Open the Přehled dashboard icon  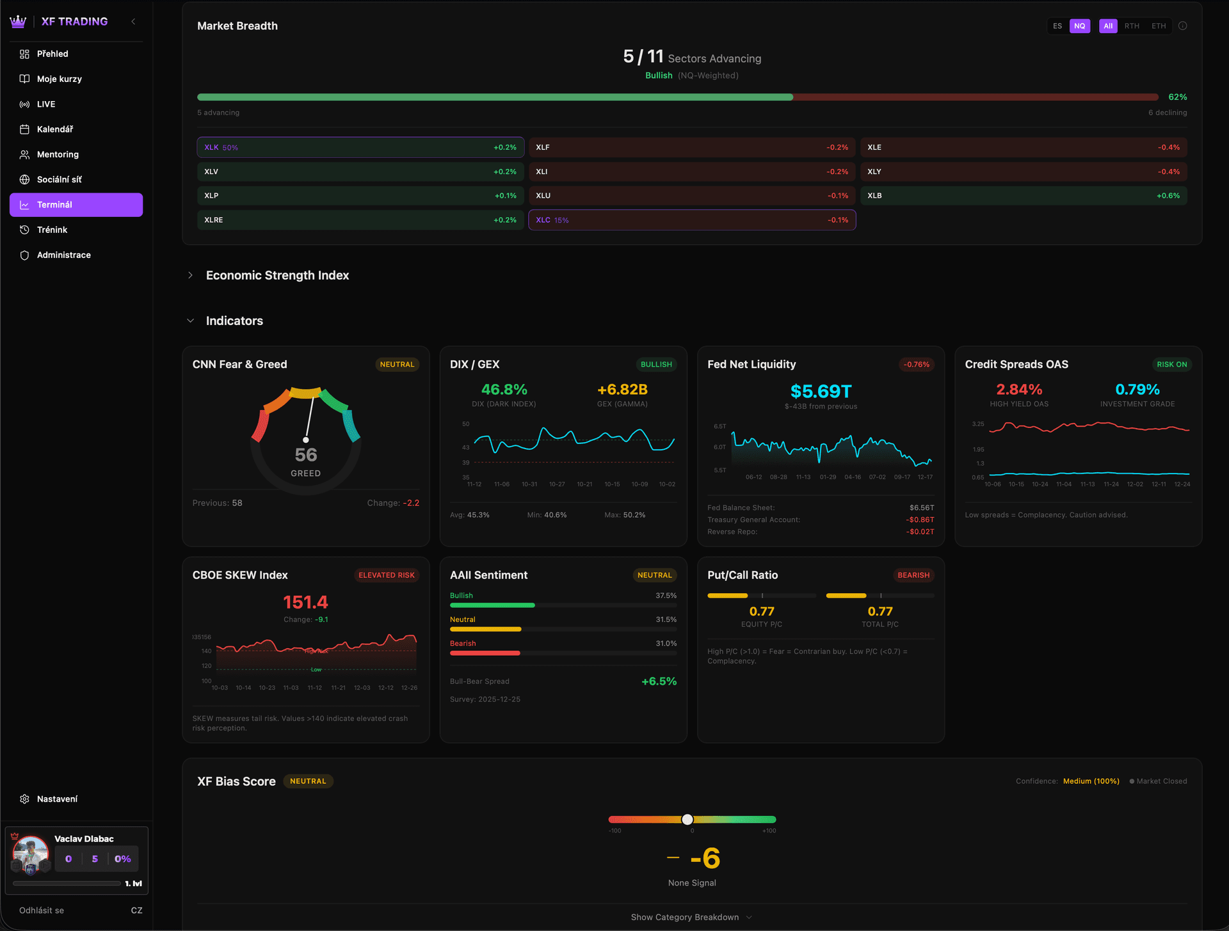[25, 54]
